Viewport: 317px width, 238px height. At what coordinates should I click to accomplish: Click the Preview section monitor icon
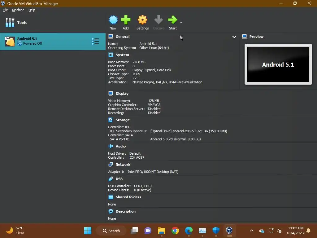click(x=245, y=37)
